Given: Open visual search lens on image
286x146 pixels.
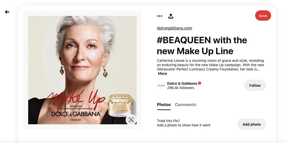Looking at the screenshot, I should [x=131, y=120].
